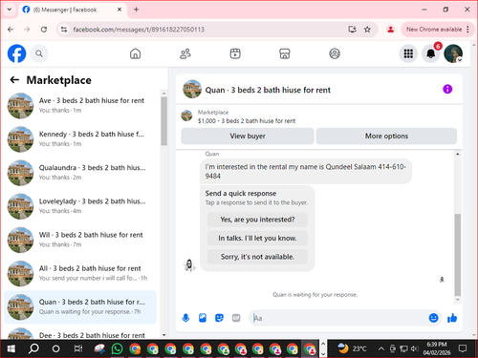Send quick response 'Yes, are you interested?'
The width and height of the screenshot is (478, 358).
(x=257, y=220)
